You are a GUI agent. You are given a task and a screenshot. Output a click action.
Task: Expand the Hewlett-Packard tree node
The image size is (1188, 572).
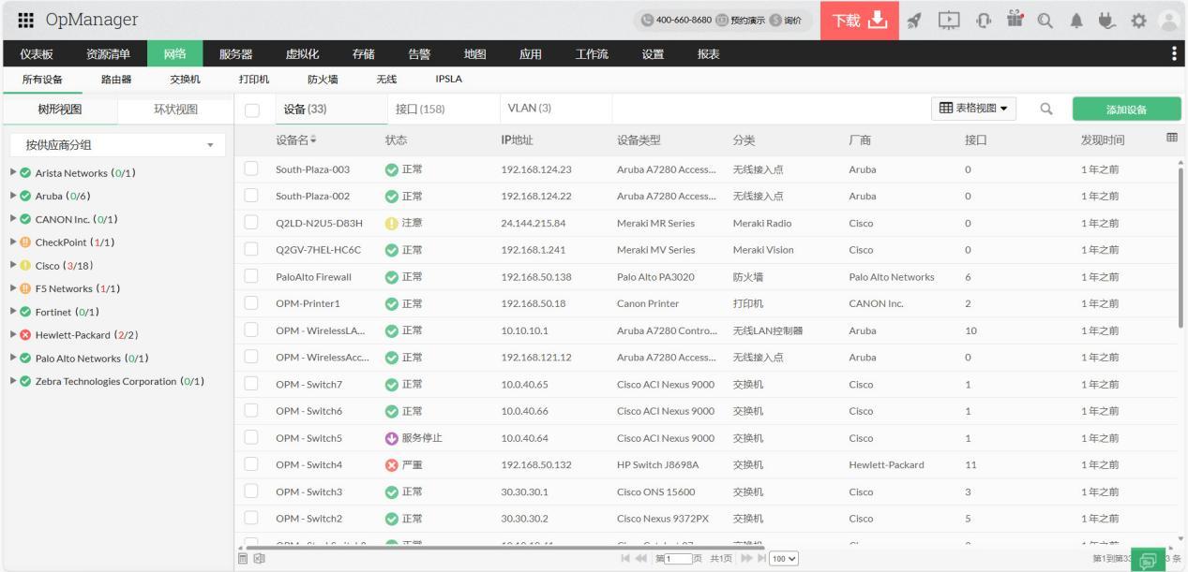13,335
